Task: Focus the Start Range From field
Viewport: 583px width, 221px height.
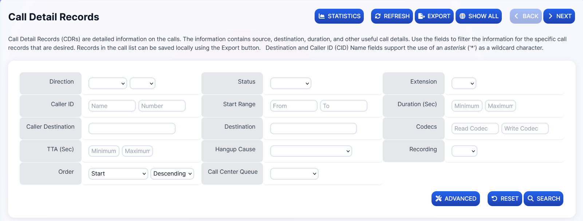Action: pyautogui.click(x=294, y=106)
